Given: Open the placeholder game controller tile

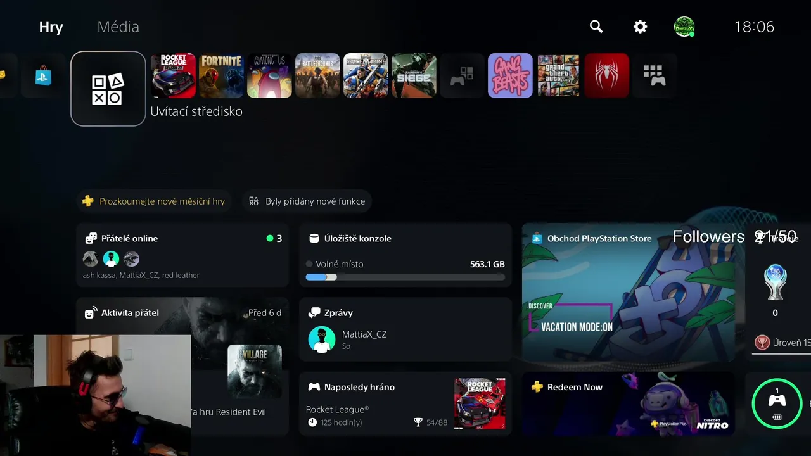Looking at the screenshot, I should click(x=462, y=75).
